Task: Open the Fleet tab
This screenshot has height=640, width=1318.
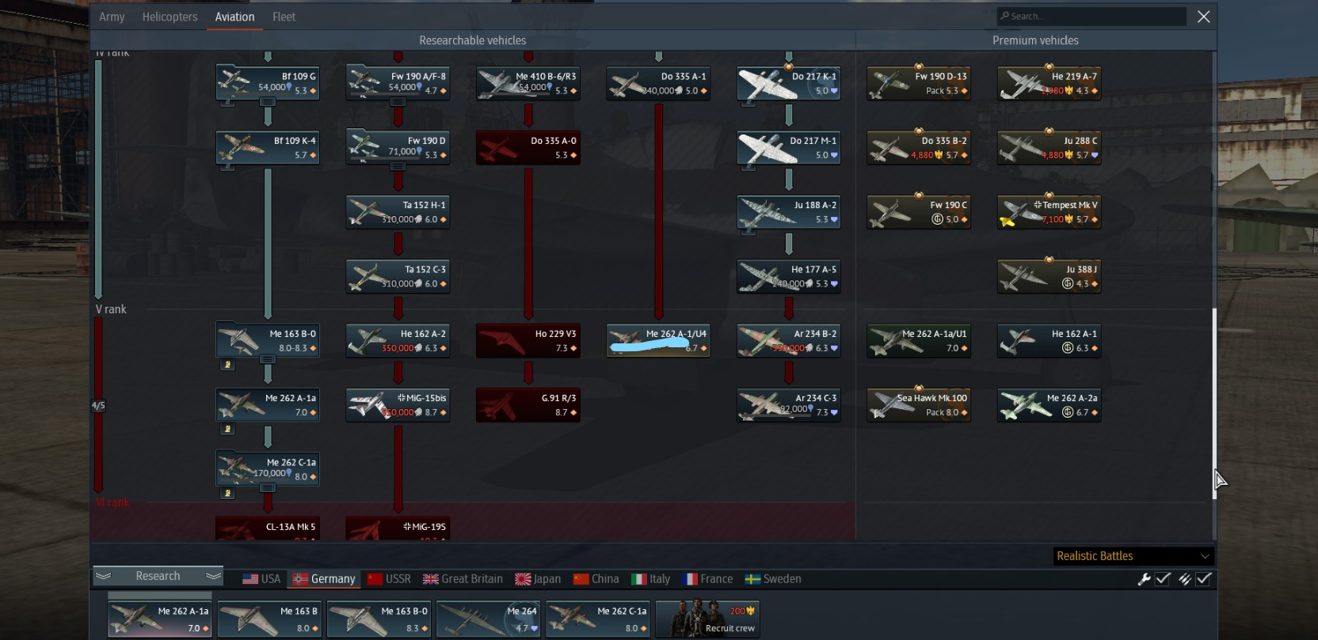Action: [284, 17]
